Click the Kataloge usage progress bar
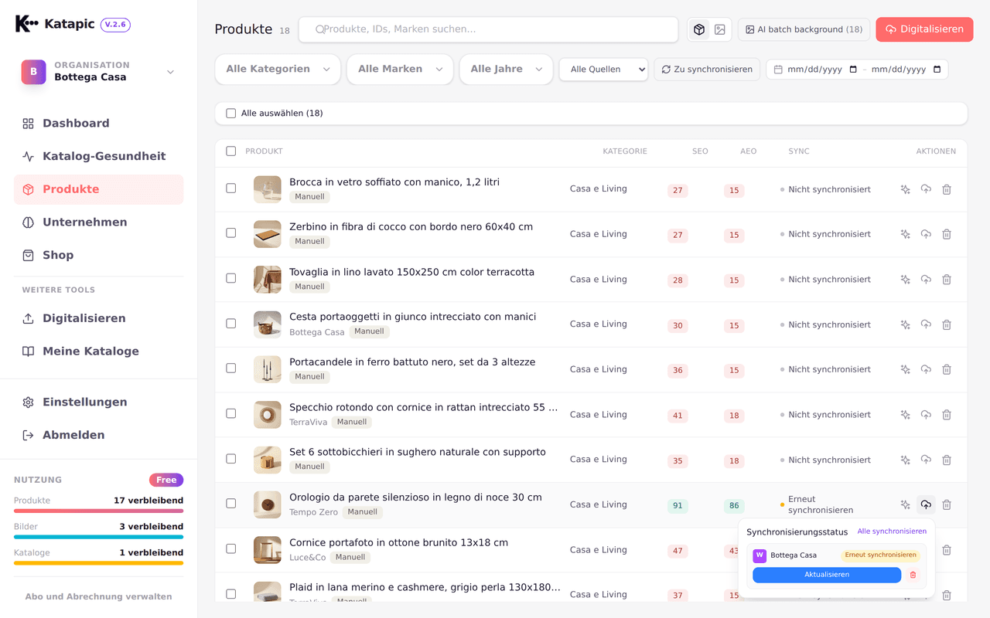Screen dimensions: 990x618 click(98, 563)
